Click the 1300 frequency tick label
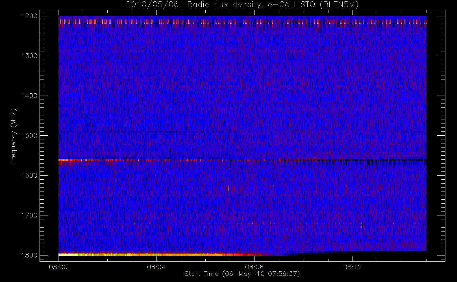457x282 pixels. [29, 56]
